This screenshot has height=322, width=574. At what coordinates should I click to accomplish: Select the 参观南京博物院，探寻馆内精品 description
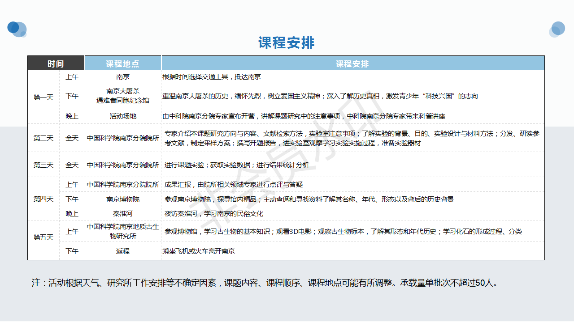pos(309,199)
